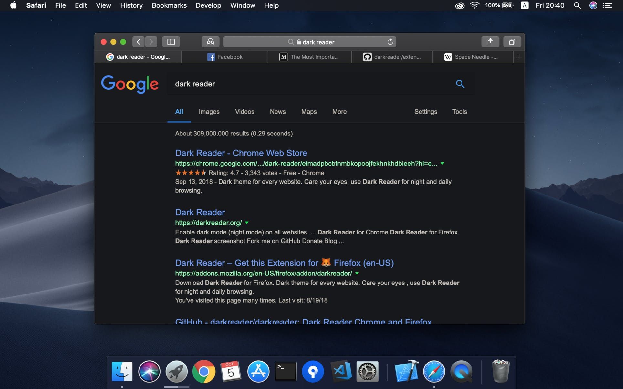
Task: Open App Store from the dock
Action: [x=258, y=371]
